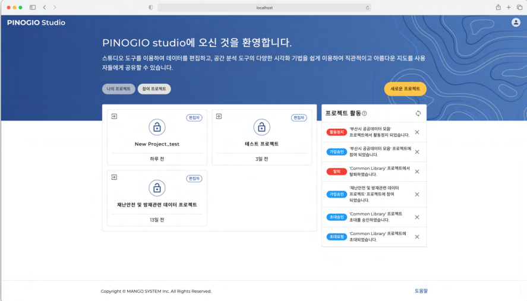Click enter icon on 테스트 프로젝트 card
The width and height of the screenshot is (527, 301).
tap(219, 116)
